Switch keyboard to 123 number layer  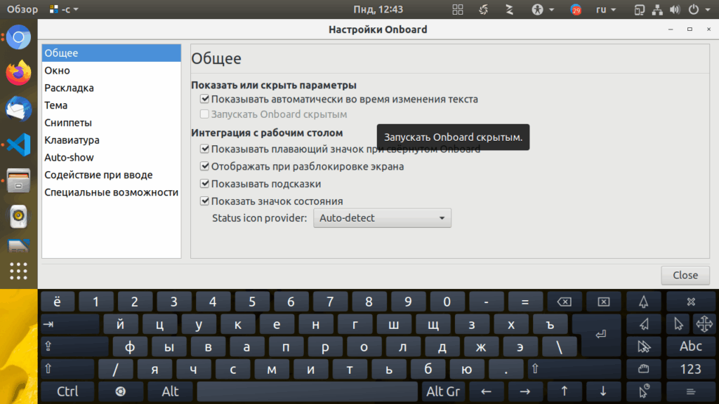click(x=691, y=369)
